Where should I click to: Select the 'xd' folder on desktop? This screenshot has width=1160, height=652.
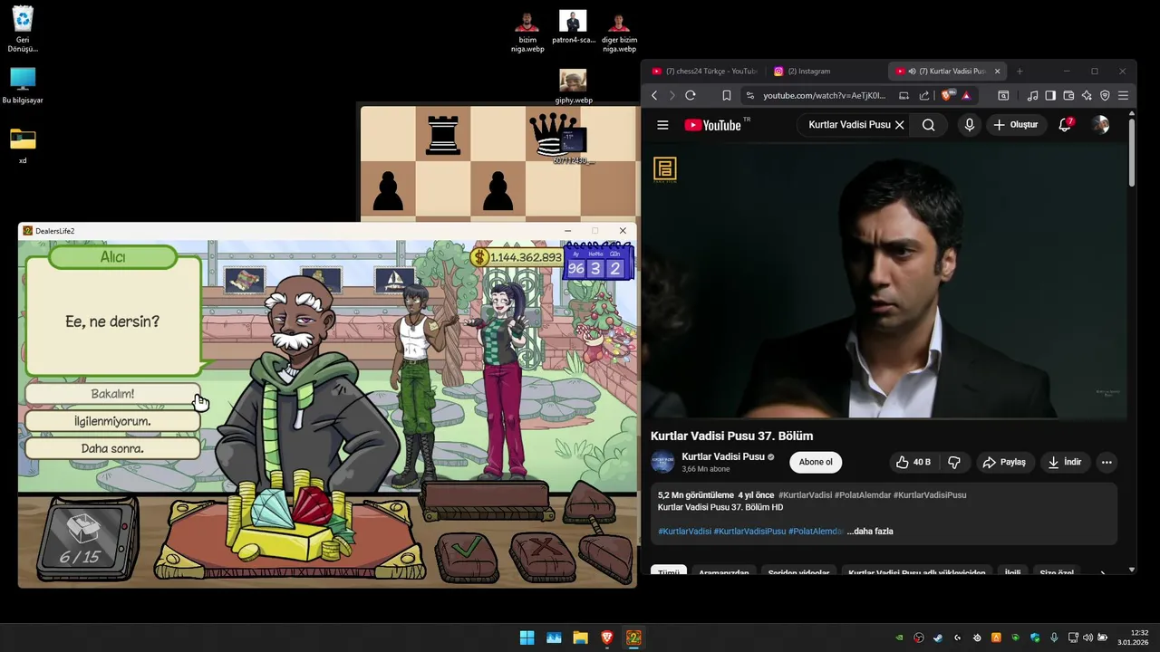(x=23, y=145)
